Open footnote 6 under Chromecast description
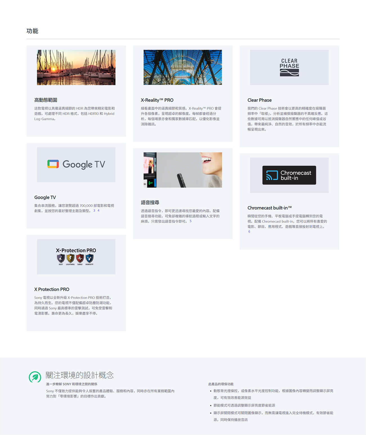This screenshot has width=366, height=435. (249, 232)
